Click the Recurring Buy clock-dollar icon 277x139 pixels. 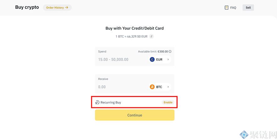[x=97, y=103]
